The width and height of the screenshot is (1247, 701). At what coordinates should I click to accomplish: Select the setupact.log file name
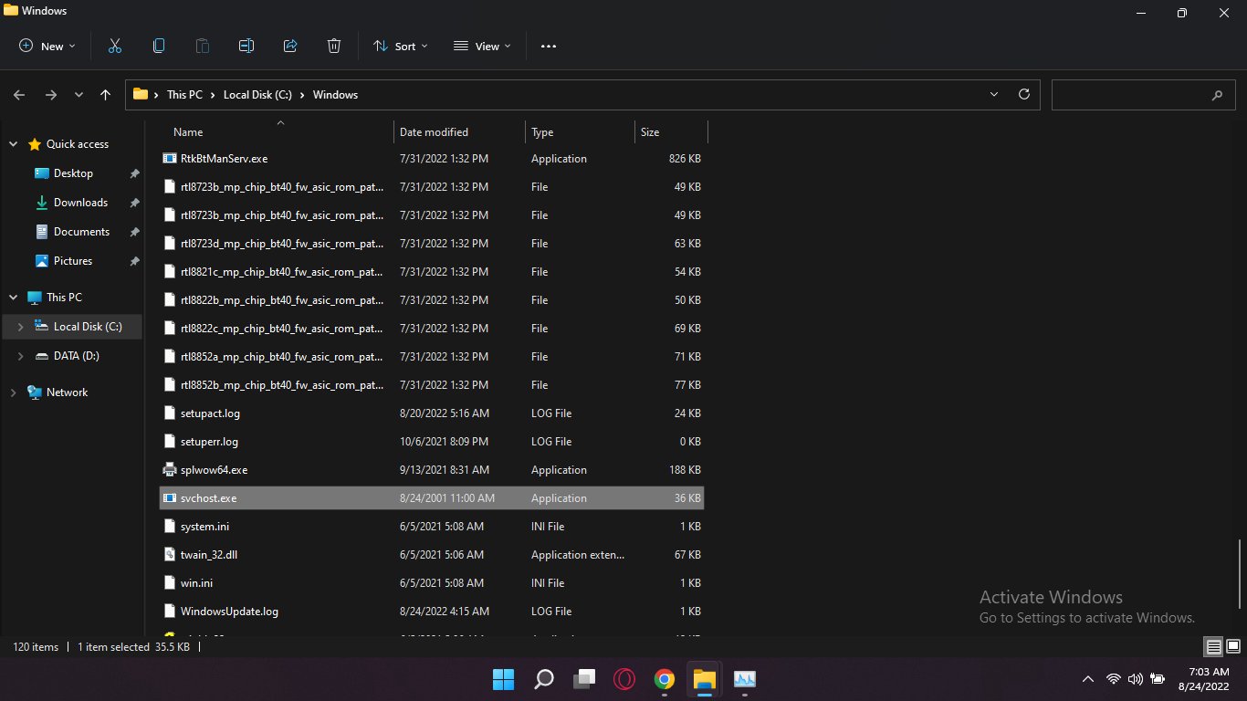pyautogui.click(x=210, y=413)
